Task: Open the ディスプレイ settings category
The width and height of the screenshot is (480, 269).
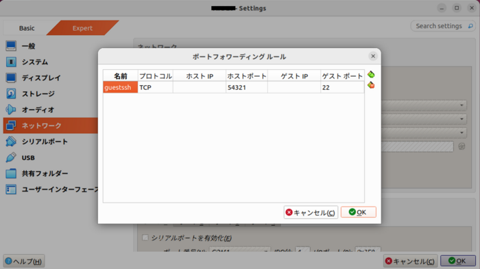Action: coord(51,78)
